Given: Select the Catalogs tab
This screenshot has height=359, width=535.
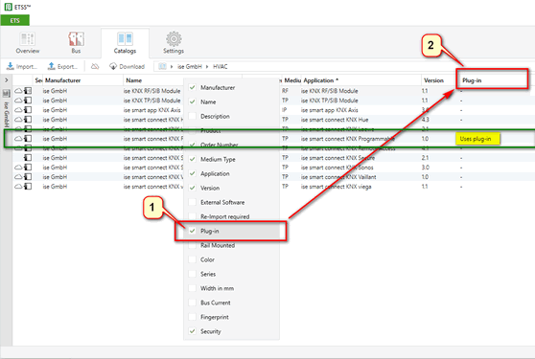Looking at the screenshot, I should [125, 43].
